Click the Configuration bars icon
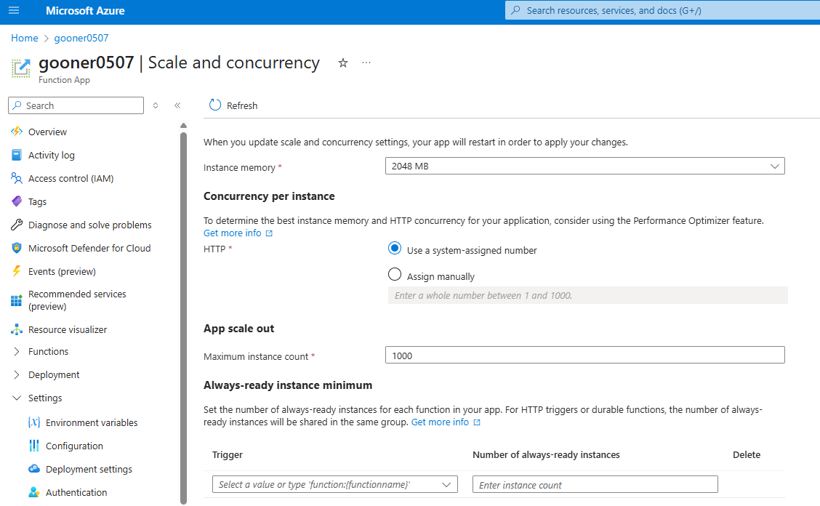The image size is (820, 506). (34, 446)
